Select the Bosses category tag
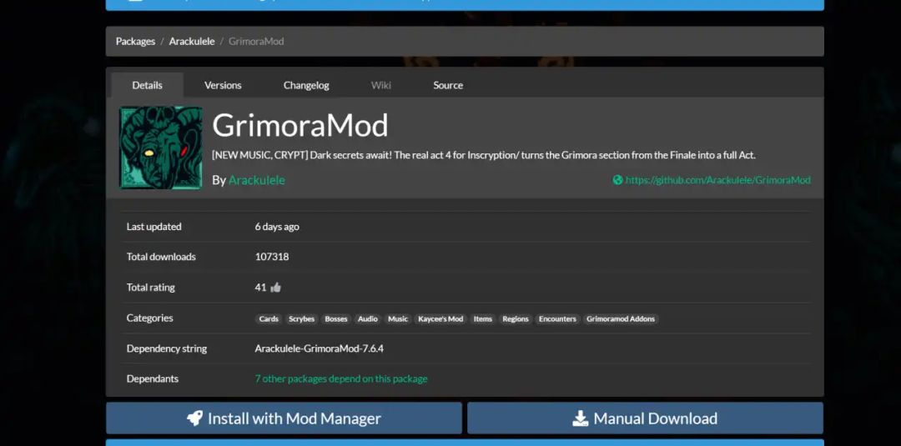Screen dimensions: 901x446 tap(336, 319)
